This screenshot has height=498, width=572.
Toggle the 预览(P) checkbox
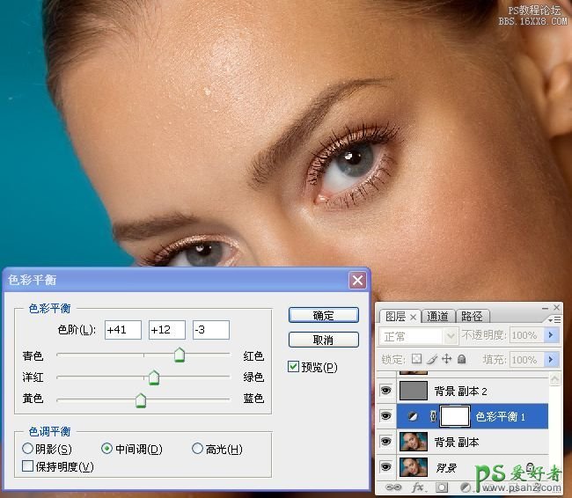293,367
